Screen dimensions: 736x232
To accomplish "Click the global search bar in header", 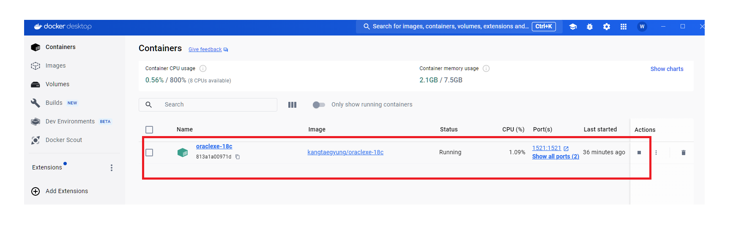I will (x=459, y=26).
